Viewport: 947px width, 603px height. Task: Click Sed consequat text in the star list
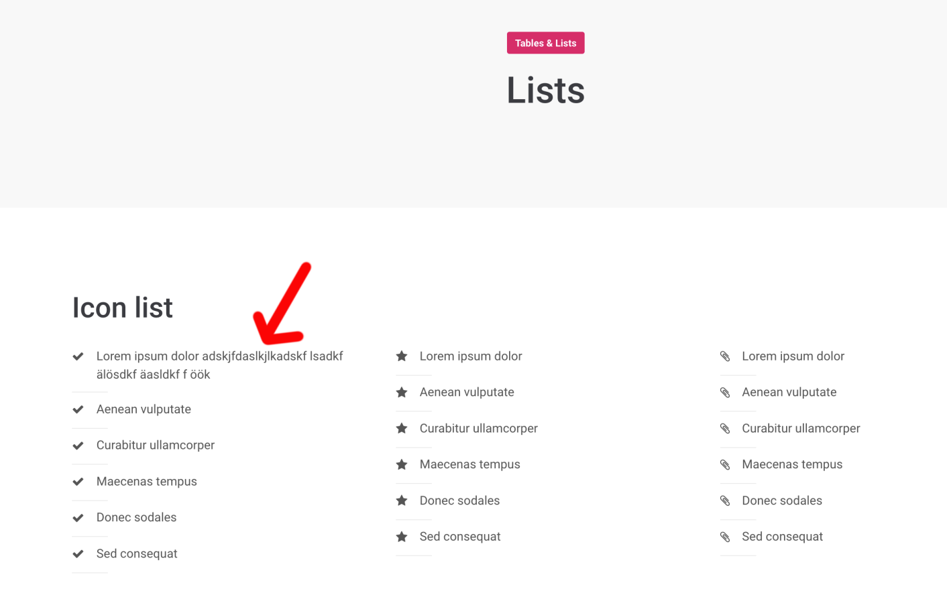460,537
